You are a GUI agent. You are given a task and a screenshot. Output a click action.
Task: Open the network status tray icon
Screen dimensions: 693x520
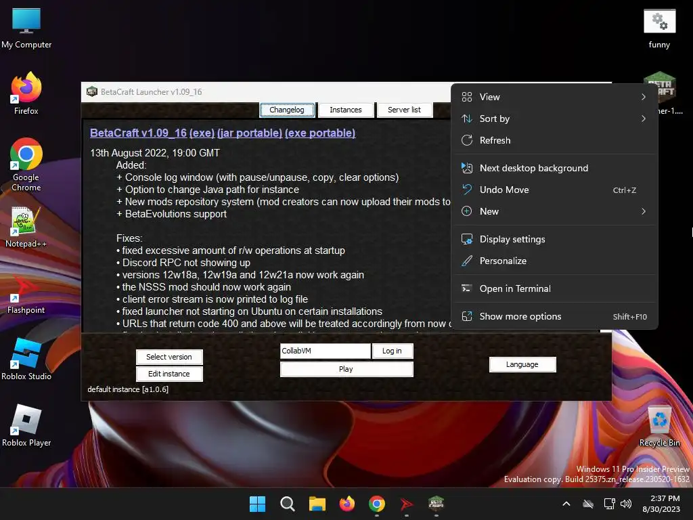tap(610, 504)
